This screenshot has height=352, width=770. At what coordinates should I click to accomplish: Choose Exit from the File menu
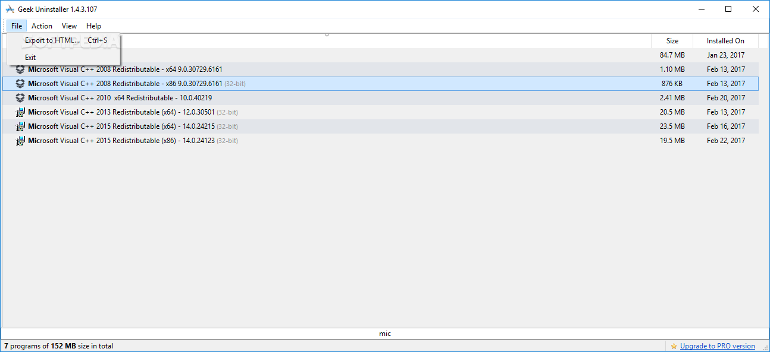coord(64,58)
